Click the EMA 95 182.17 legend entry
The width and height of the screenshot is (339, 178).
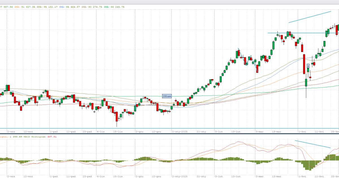click(x=48, y=7)
